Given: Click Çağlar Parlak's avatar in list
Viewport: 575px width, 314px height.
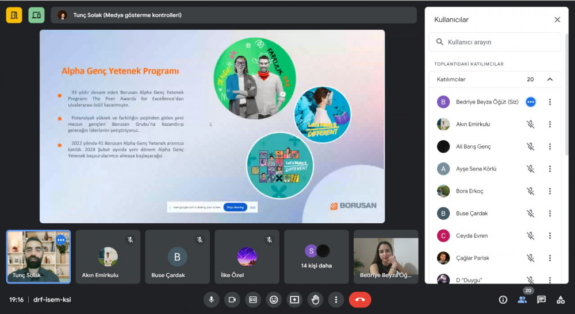Looking at the screenshot, I should pos(443,258).
